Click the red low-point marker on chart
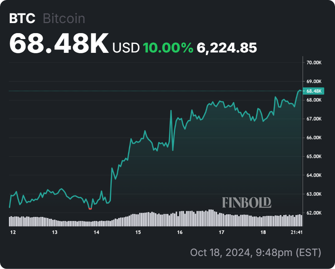335x269 pixels. tap(90, 209)
